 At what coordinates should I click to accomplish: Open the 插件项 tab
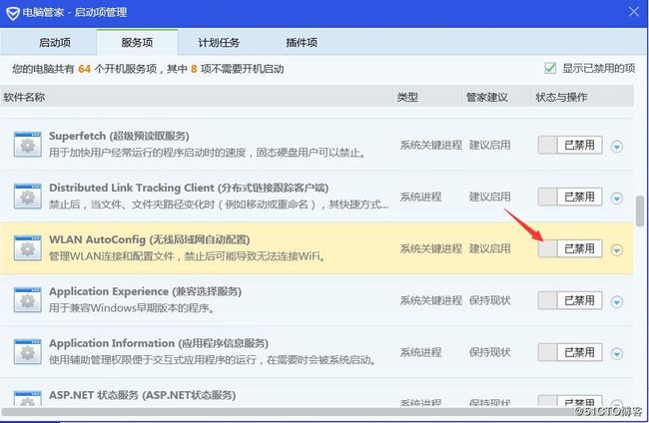(x=302, y=42)
